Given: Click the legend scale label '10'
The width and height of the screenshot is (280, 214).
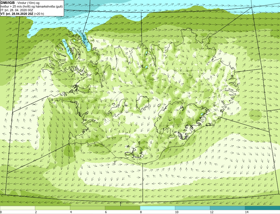Looking at the screenshot, I should coord(177,212).
